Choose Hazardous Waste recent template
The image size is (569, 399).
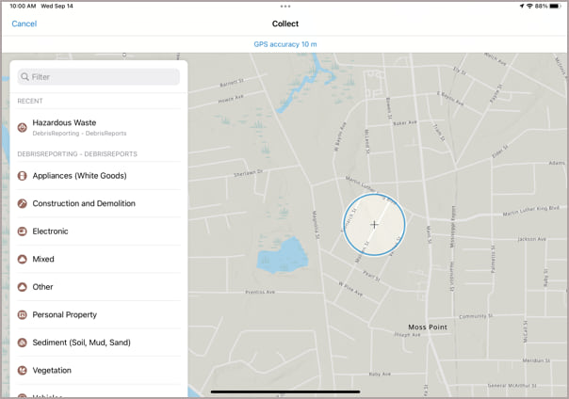[99, 128]
